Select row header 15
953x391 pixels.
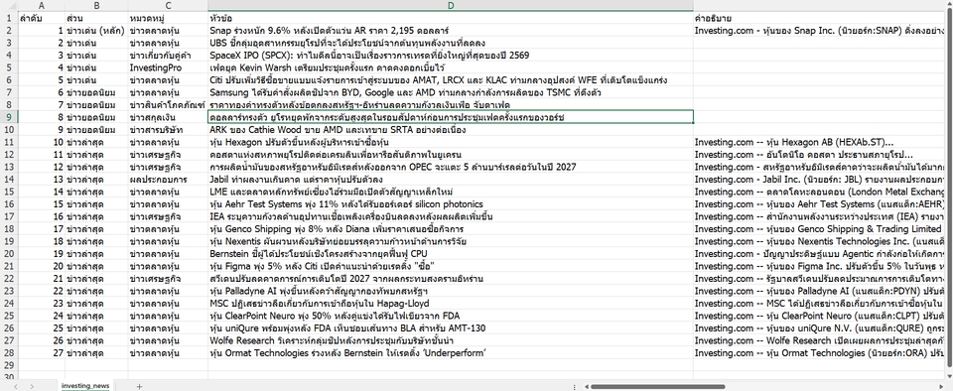coord(9,192)
